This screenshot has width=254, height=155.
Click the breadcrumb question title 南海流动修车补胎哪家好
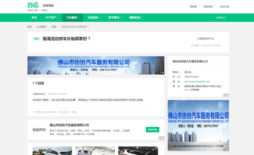click(x=75, y=27)
